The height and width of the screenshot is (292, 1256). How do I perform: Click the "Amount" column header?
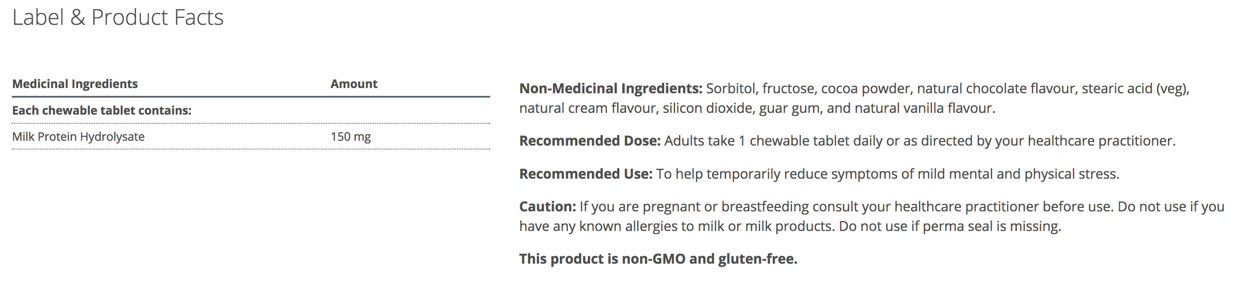(x=354, y=84)
